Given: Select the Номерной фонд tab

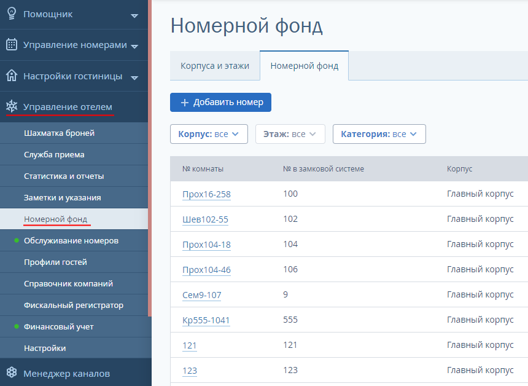Looking at the screenshot, I should [304, 66].
